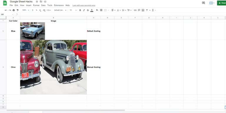The width and height of the screenshot is (226, 113).
Task: Click the Create a filter icon
Action: pyautogui.click(x=147, y=10)
